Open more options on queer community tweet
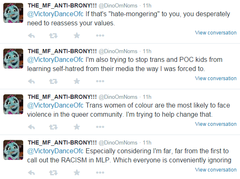Screen dimensions: 240x179 pos(100,127)
